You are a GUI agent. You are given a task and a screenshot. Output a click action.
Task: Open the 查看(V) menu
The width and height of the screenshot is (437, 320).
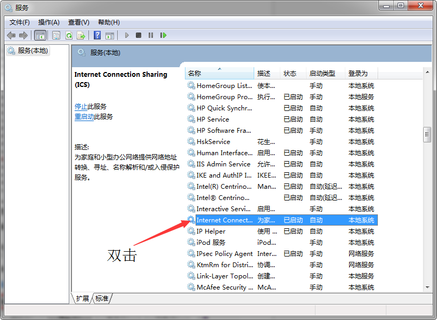pos(78,22)
